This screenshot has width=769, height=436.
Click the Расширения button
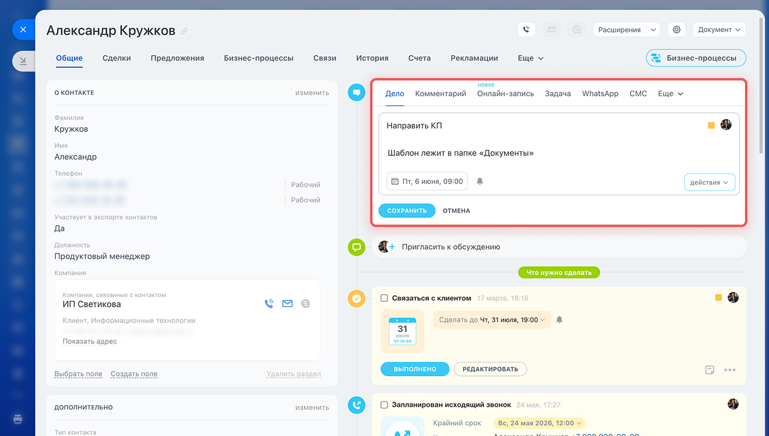coord(619,29)
